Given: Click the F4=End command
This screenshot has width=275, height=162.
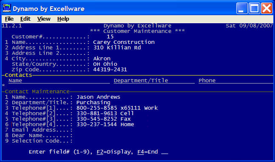Looking at the screenshot, I should [x=148, y=152].
